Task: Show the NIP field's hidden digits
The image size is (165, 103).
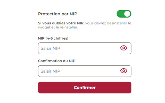Action: click(124, 48)
